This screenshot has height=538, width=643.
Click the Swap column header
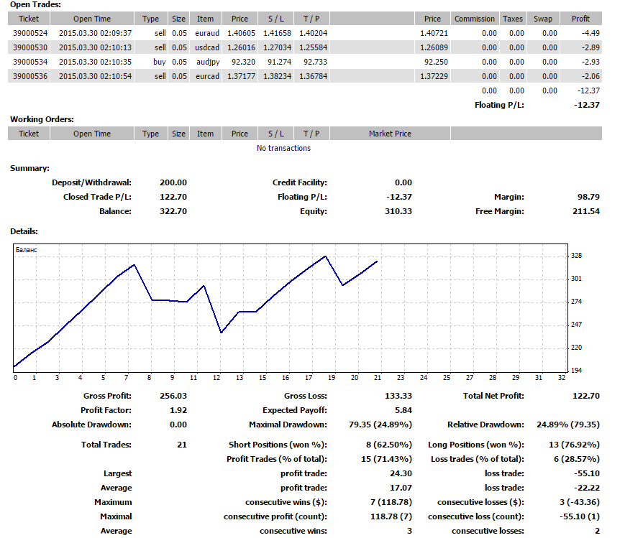pyautogui.click(x=543, y=19)
